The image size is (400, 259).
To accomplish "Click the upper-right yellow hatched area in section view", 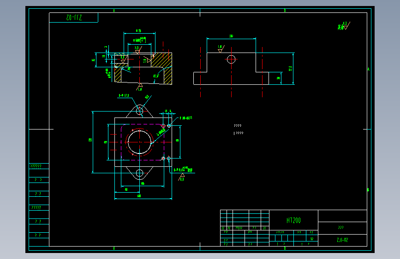I will pyautogui.click(x=161, y=59).
